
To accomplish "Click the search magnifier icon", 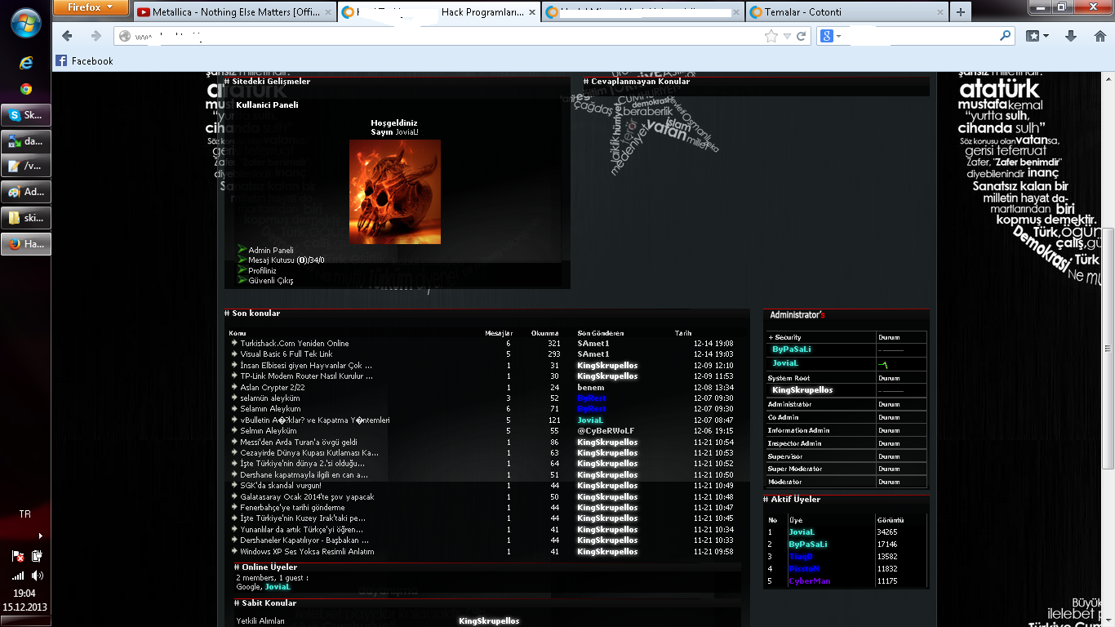I will tap(1005, 36).
